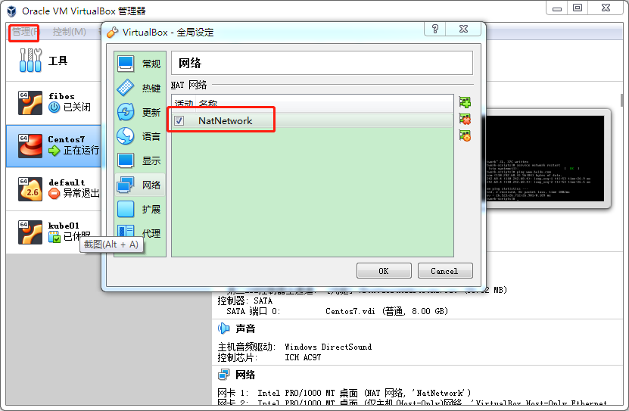The height and width of the screenshot is (411, 629).
Task: Select the 工具 (Tools) entry in the VM list
Action: [53, 61]
